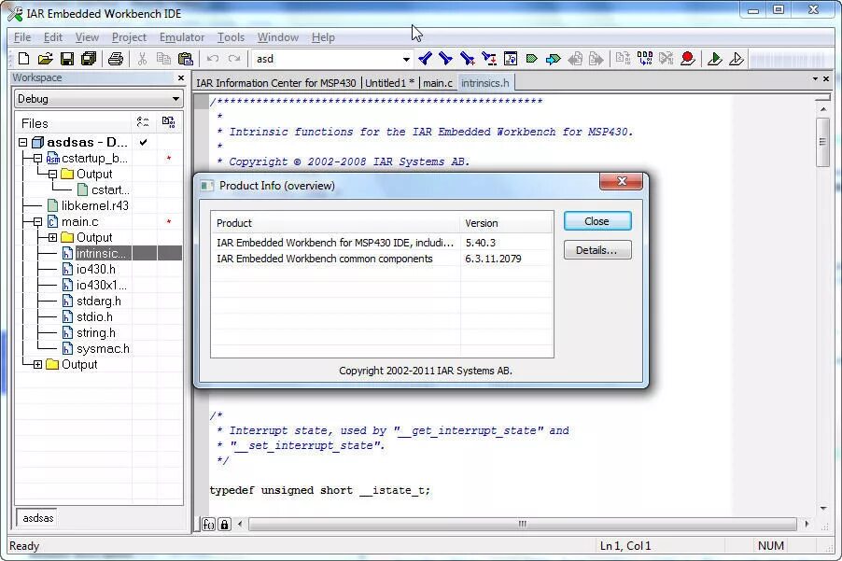Open the Tools menu
Screen dimensions: 842x561
(231, 37)
